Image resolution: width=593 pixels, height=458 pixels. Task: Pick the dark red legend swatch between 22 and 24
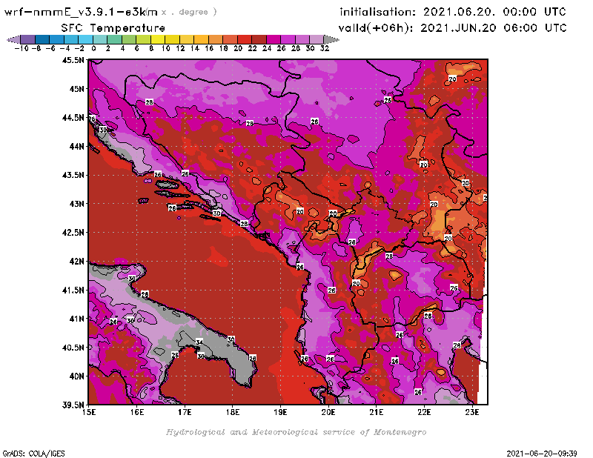point(259,39)
